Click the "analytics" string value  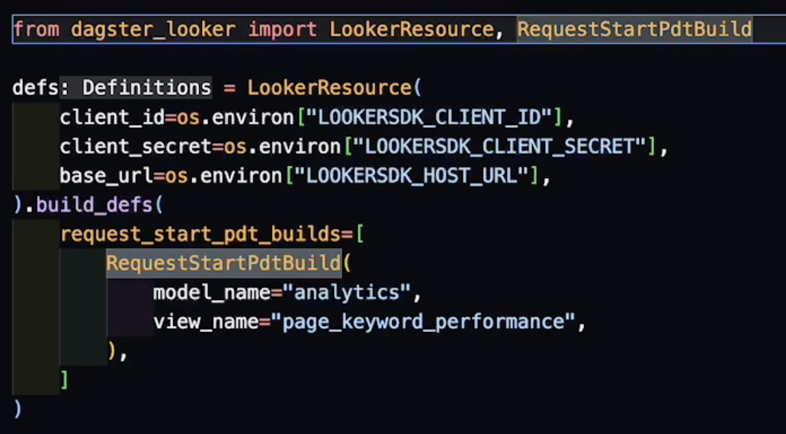(346, 292)
